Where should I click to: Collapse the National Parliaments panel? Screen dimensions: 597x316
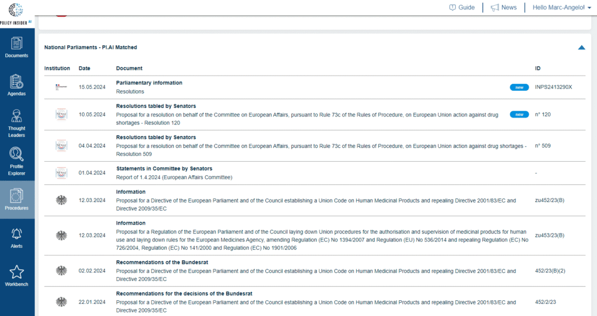pos(581,47)
